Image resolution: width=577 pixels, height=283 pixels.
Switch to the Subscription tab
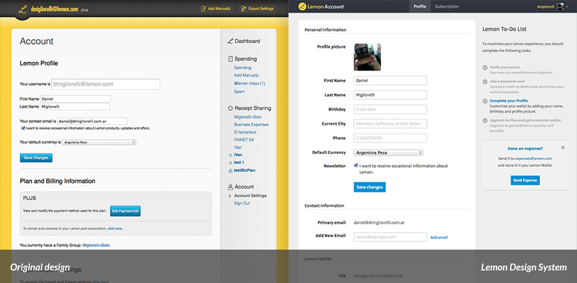pos(446,7)
